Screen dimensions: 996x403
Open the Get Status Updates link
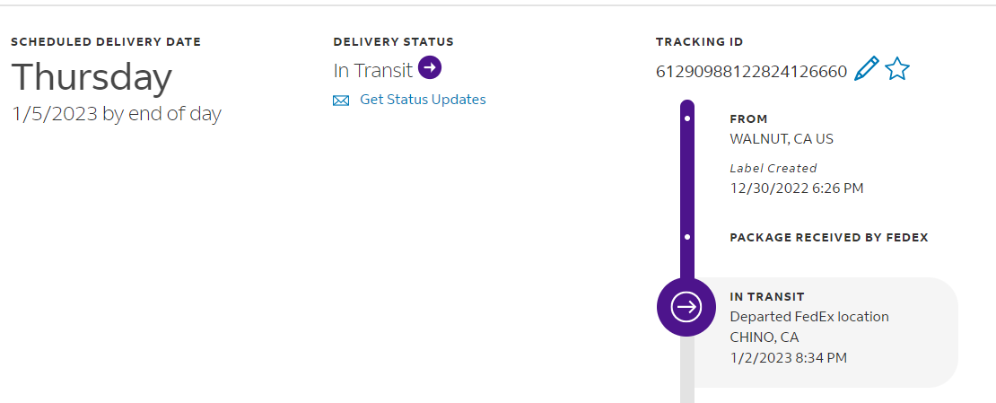coord(423,100)
